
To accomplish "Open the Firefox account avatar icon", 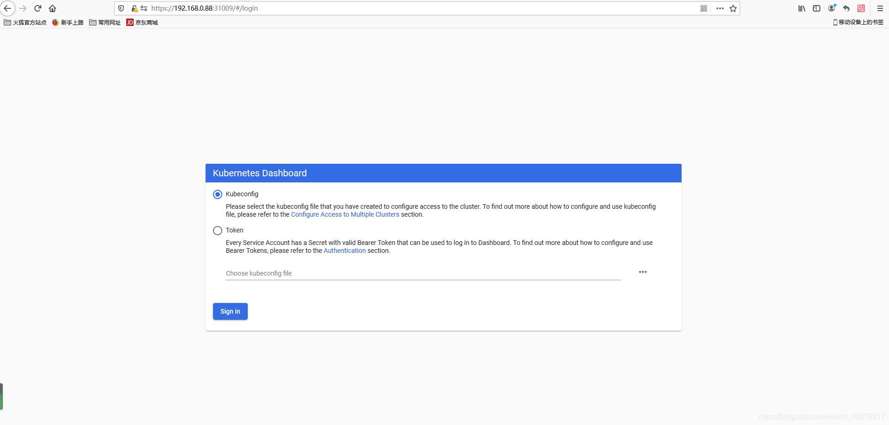I will pos(832,8).
